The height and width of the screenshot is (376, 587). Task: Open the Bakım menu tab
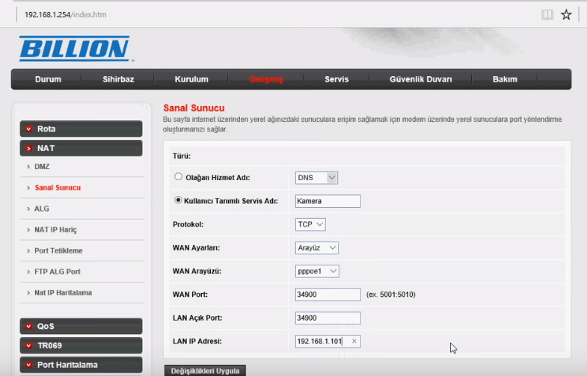click(505, 79)
